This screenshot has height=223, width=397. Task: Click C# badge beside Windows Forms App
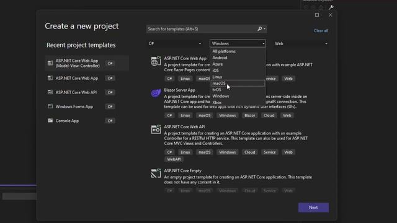pyautogui.click(x=110, y=107)
